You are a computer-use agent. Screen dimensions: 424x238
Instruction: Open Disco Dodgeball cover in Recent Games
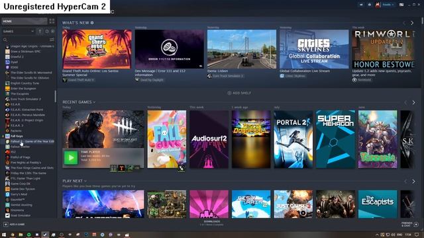coord(251,139)
